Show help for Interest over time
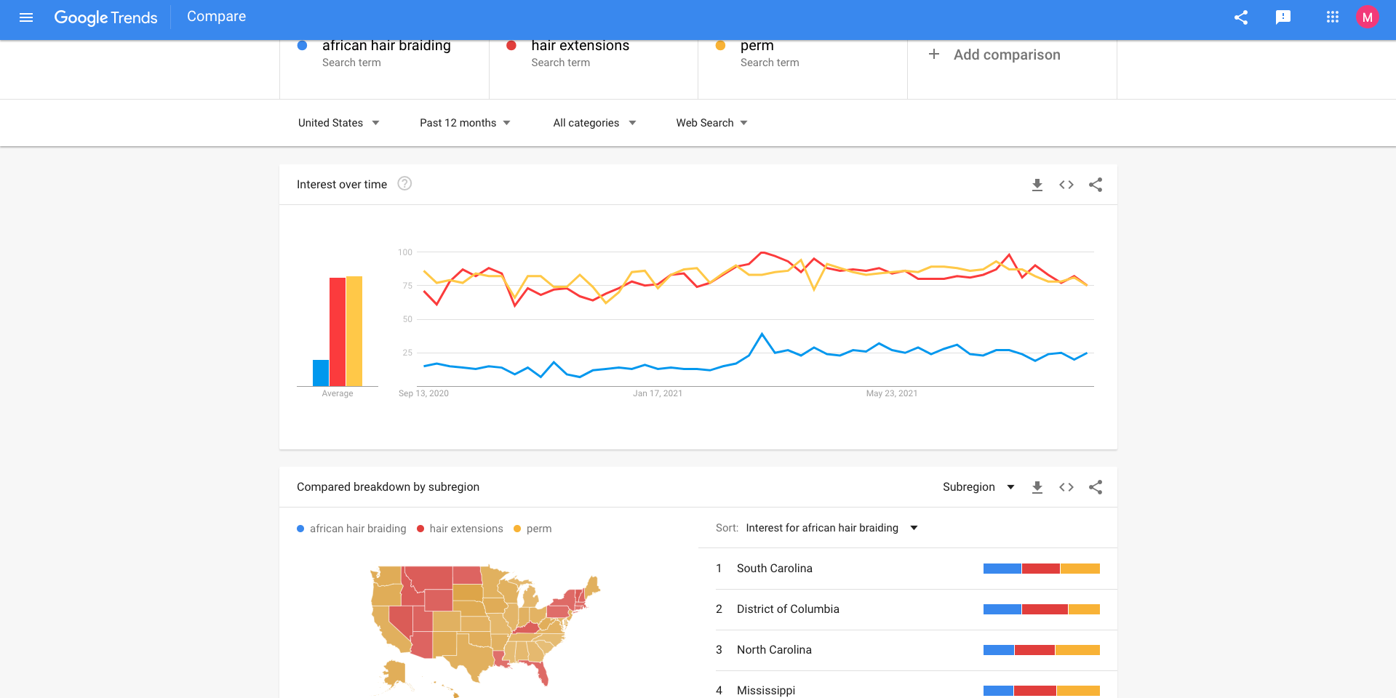The image size is (1396, 698). (404, 184)
